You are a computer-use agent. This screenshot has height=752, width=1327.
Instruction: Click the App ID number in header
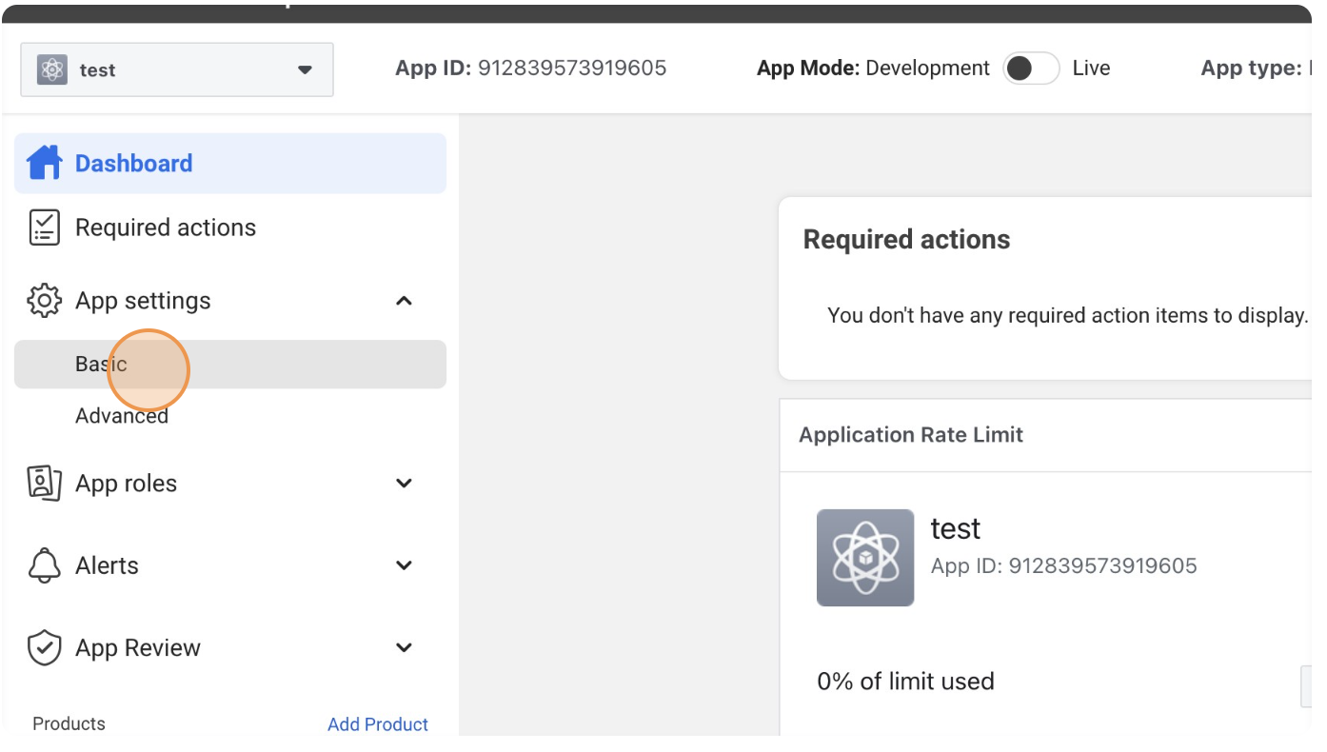point(572,69)
